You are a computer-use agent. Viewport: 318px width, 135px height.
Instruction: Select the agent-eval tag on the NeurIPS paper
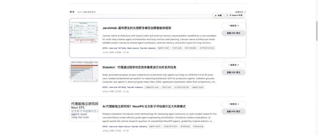tap(155, 126)
